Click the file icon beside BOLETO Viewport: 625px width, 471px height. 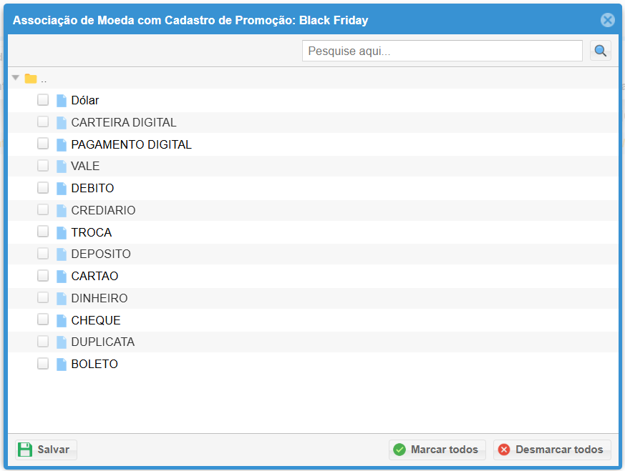click(x=62, y=364)
